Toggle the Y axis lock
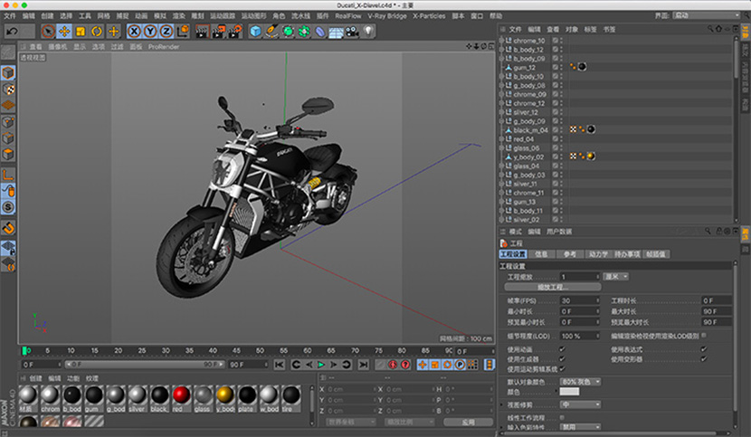Screen dimensions: 751x437 click(150, 32)
